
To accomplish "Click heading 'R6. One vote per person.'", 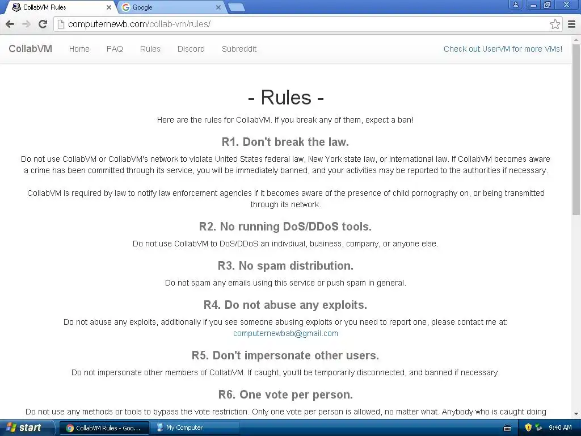I will click(285, 395).
